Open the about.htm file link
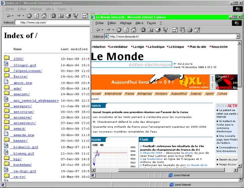 pyautogui.click(x=23, y=83)
